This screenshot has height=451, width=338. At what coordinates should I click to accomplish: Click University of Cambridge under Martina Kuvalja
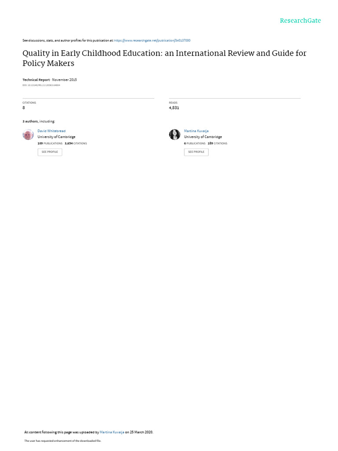pyautogui.click(x=203, y=137)
